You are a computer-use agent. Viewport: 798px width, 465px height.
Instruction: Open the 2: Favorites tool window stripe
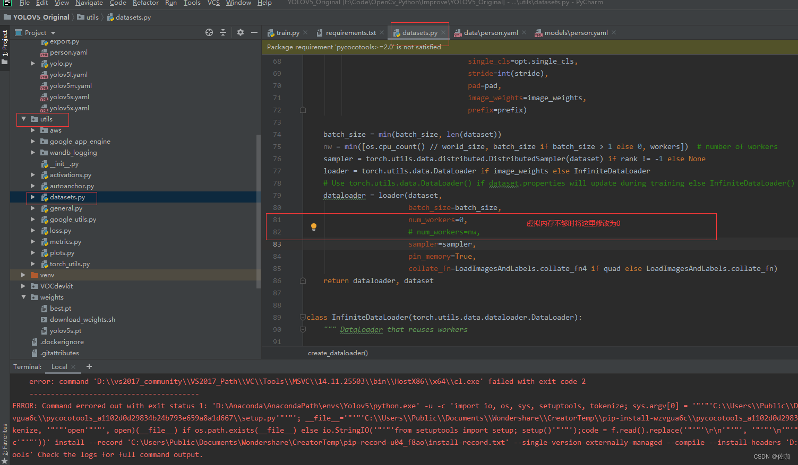pos(5,444)
